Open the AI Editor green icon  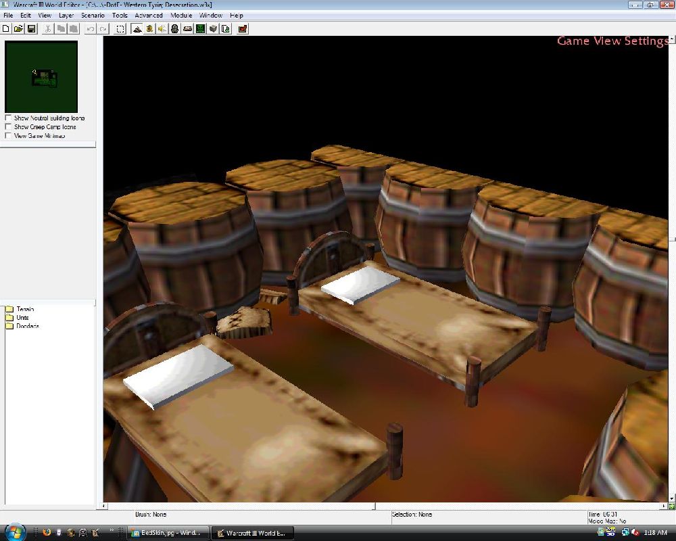(201, 29)
